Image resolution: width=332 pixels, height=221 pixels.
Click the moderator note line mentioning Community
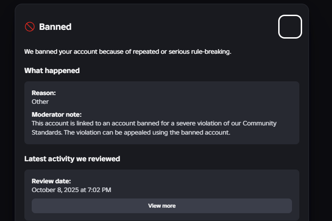(x=154, y=123)
